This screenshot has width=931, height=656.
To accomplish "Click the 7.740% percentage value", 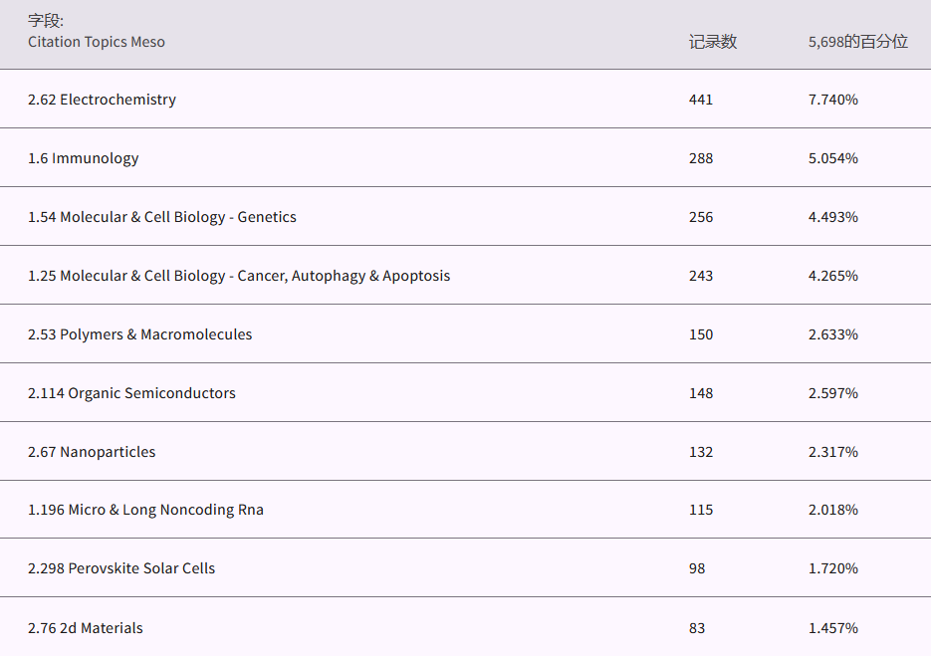I will point(832,100).
